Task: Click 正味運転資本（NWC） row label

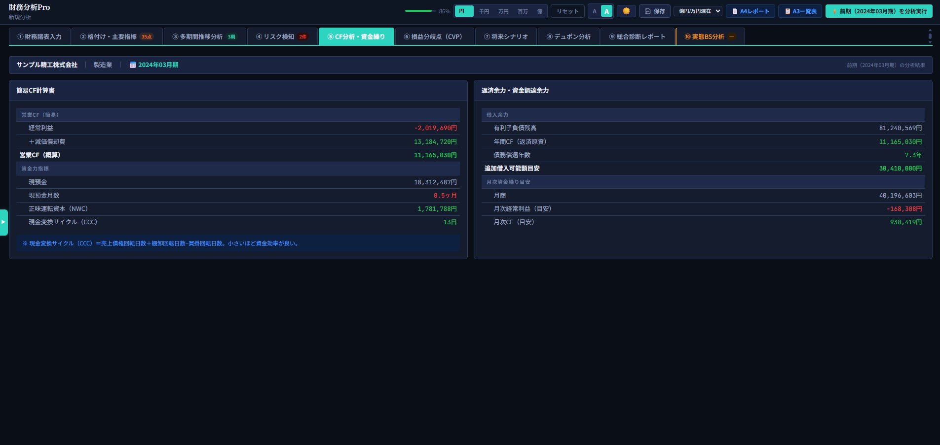Action: 58,209
